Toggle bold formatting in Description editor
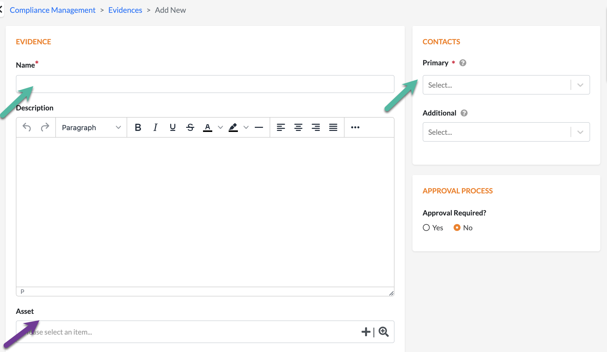 tap(138, 127)
